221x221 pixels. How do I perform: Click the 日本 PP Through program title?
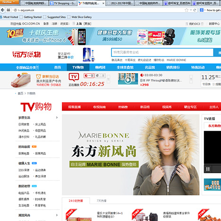click(x=161, y=80)
